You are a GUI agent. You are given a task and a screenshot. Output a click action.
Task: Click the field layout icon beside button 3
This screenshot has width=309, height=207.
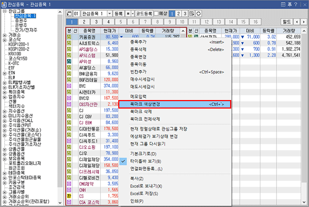[x=191, y=14]
